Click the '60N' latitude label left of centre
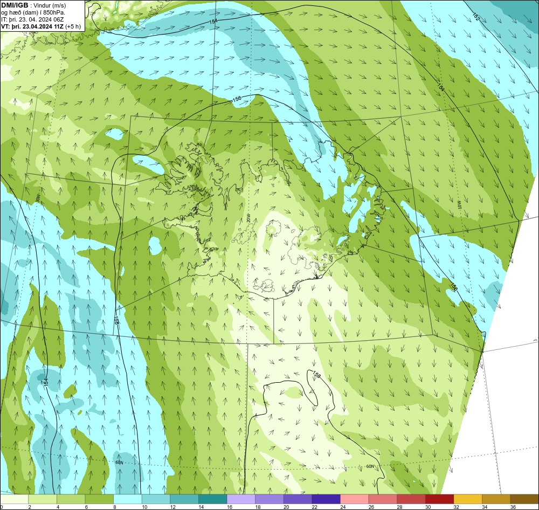The width and height of the screenshot is (539, 510). pos(119,463)
